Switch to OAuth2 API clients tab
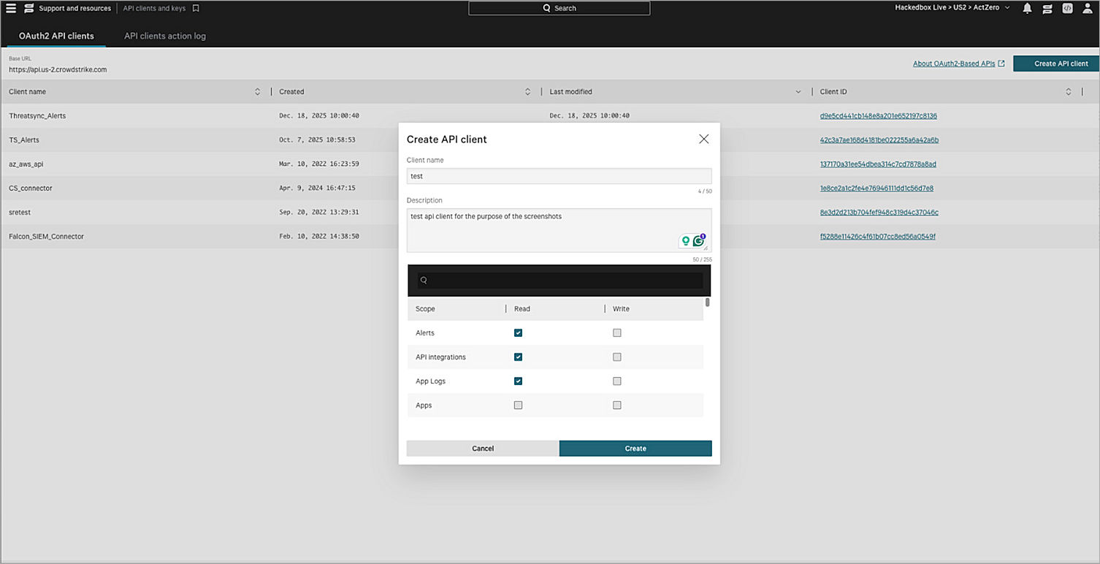1100x564 pixels. (56, 36)
